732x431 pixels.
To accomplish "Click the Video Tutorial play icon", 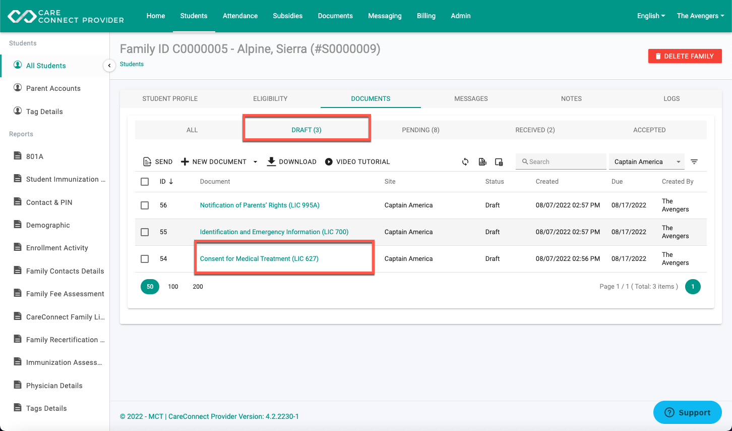I will point(329,162).
